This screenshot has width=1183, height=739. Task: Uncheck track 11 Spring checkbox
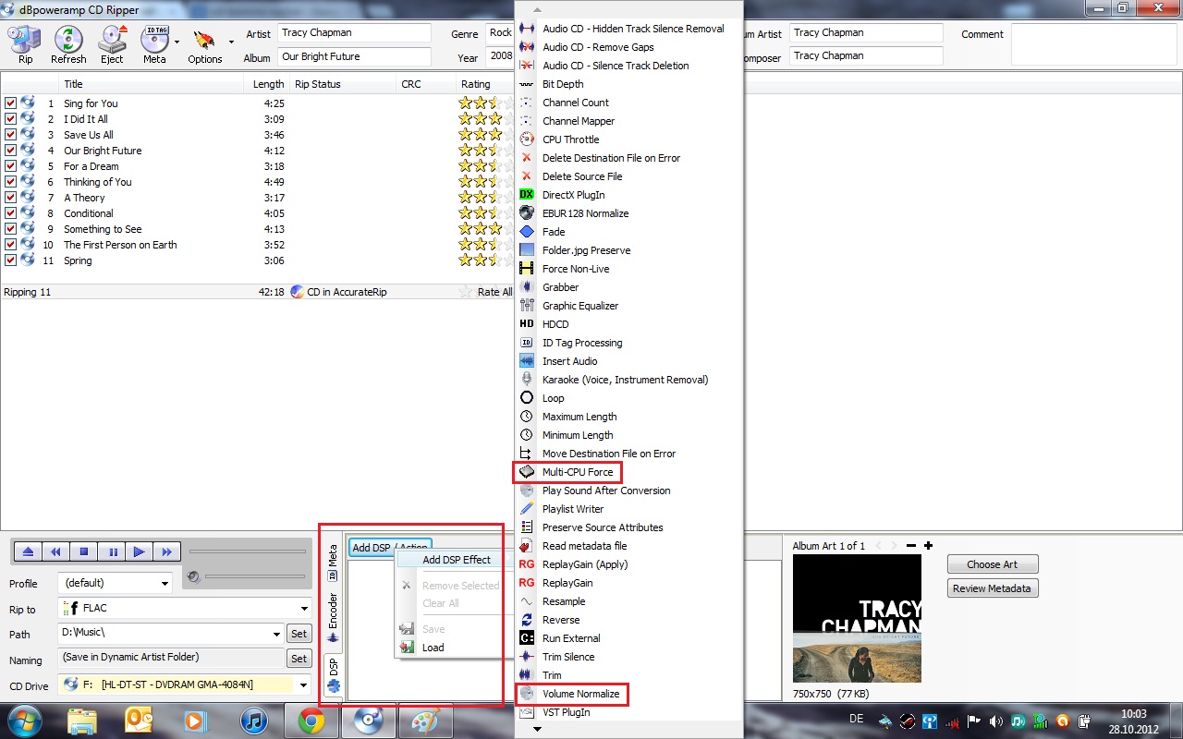[x=11, y=260]
